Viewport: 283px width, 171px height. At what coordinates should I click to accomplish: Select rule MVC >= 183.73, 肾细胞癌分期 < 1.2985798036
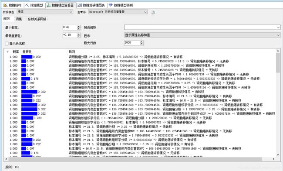tap(146, 65)
